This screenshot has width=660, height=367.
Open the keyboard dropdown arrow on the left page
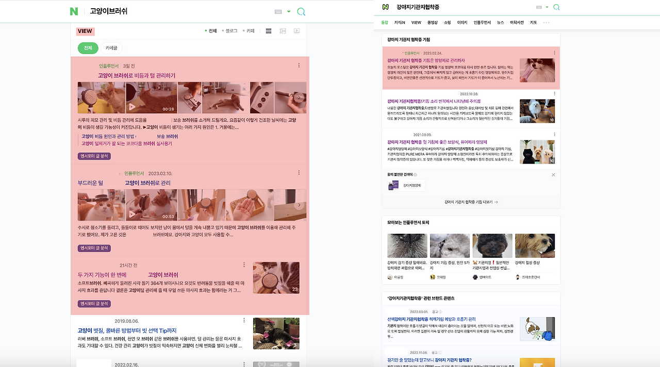coord(289,11)
